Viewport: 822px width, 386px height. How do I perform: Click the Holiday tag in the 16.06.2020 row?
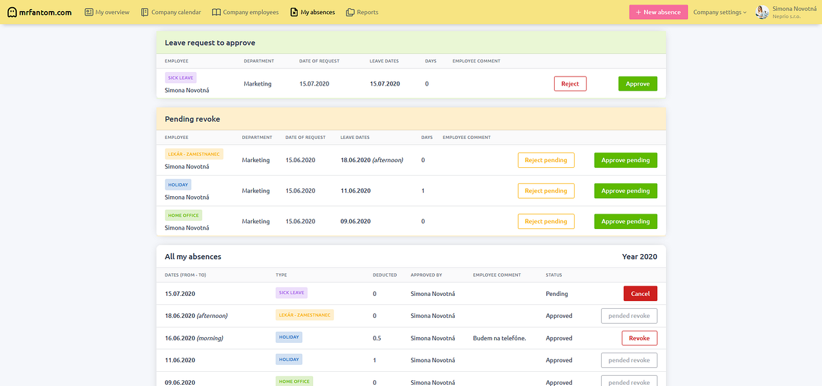point(289,337)
